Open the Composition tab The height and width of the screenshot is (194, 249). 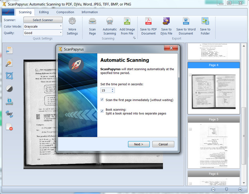(65, 12)
